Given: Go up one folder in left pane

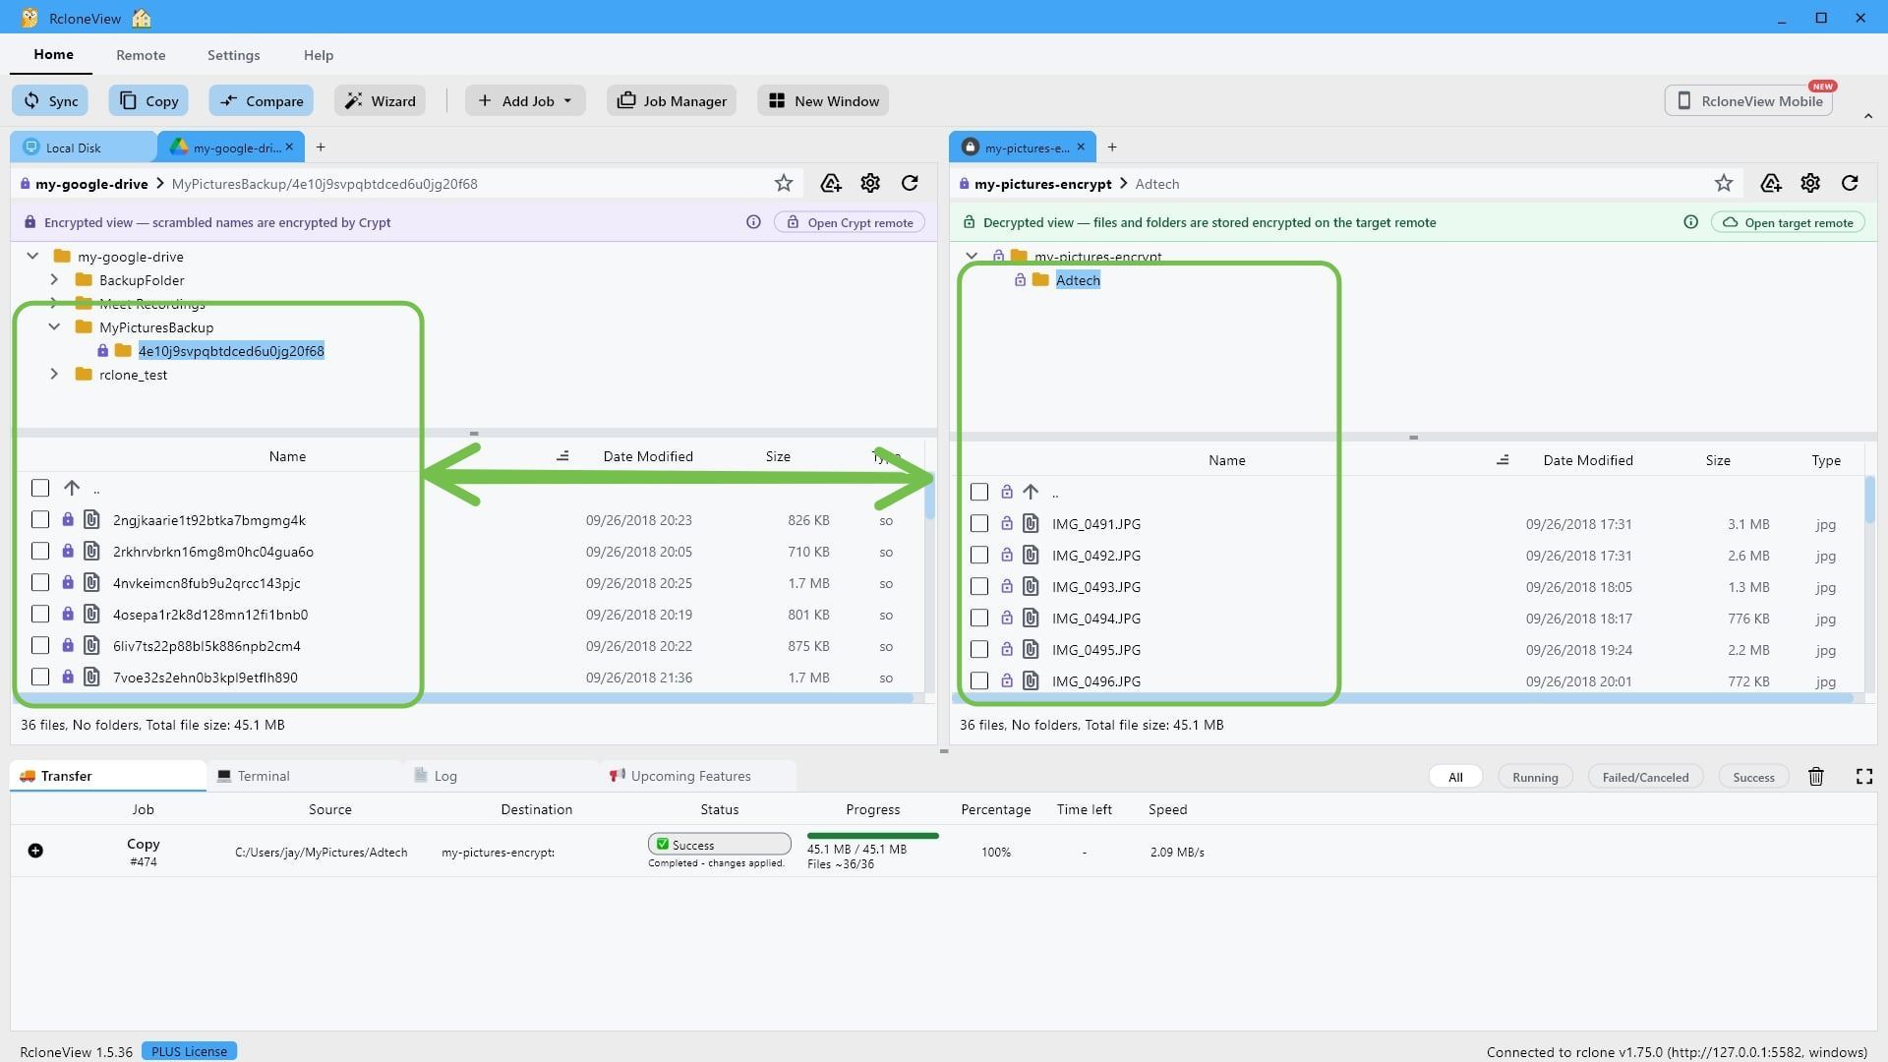Looking at the screenshot, I should pyautogui.click(x=72, y=488).
